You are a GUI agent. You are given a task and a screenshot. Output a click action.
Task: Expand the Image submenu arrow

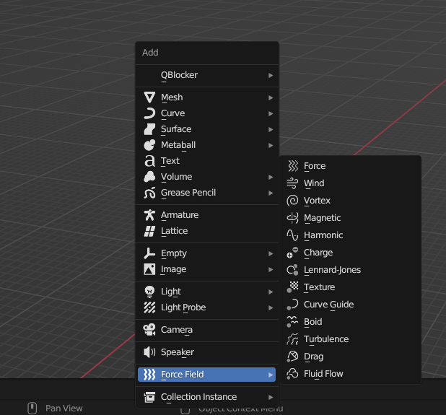271,269
